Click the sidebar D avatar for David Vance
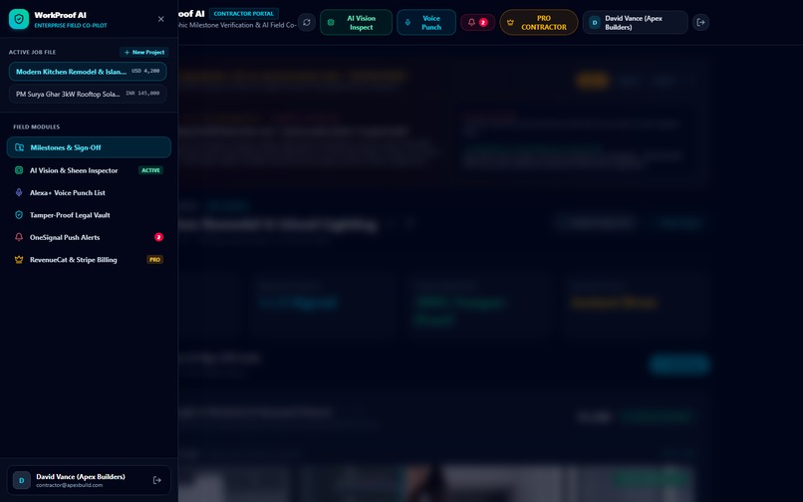The image size is (803, 502). [x=22, y=480]
